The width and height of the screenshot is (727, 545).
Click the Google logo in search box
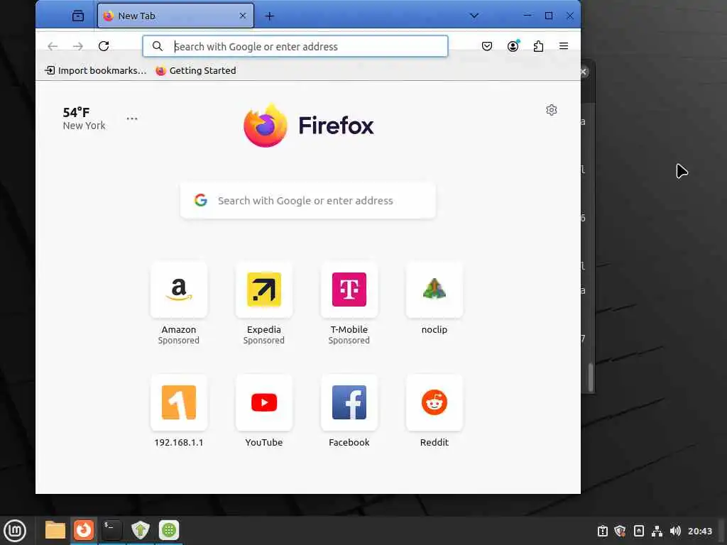(x=201, y=200)
